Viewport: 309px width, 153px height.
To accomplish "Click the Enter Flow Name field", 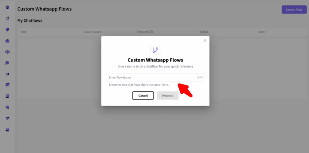I will click(x=155, y=77).
